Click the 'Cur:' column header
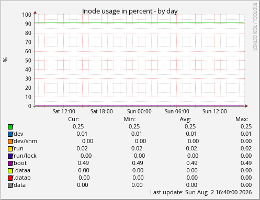The height and width of the screenshot is (200, 260). [74, 119]
